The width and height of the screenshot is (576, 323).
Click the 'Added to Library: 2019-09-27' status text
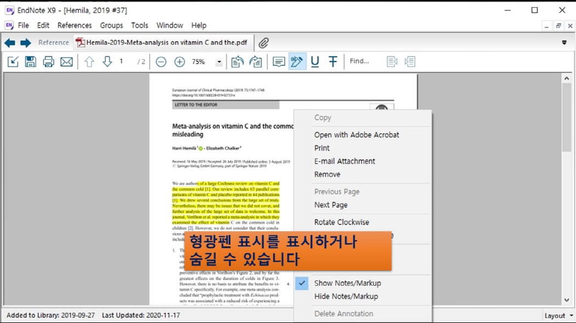coord(50,315)
